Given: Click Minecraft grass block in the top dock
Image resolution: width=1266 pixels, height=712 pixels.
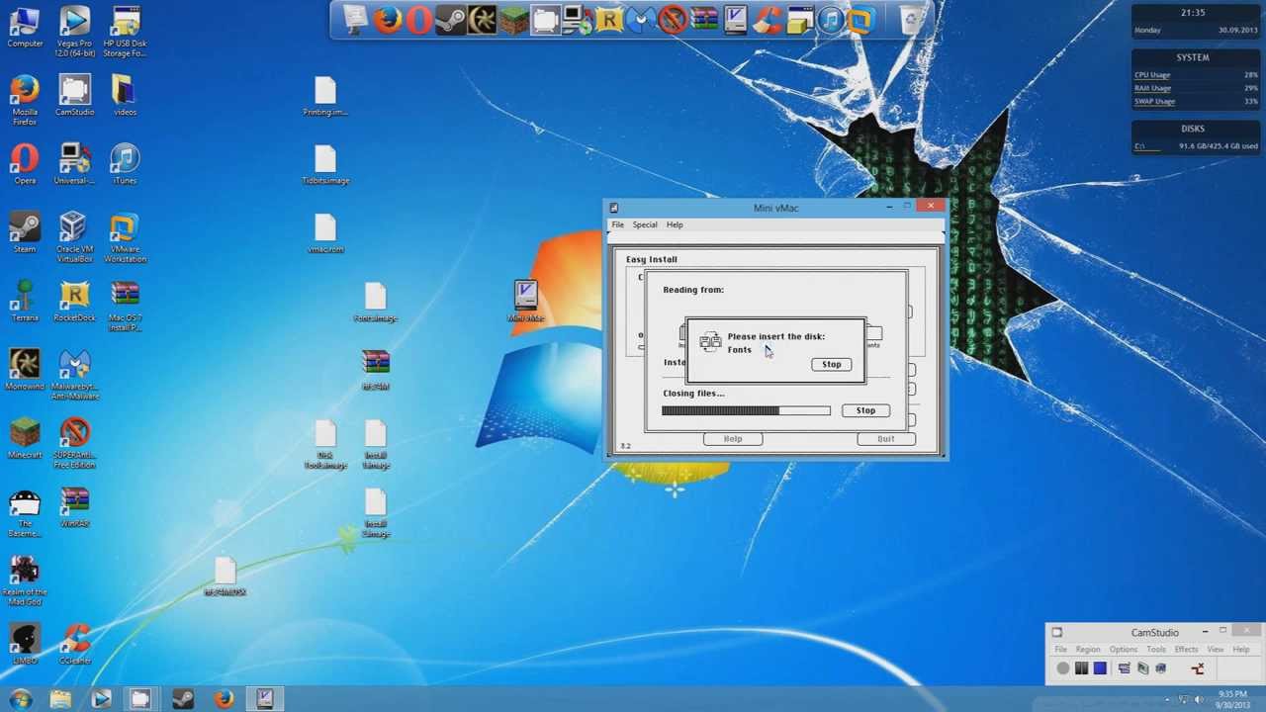Looking at the screenshot, I should click(513, 20).
